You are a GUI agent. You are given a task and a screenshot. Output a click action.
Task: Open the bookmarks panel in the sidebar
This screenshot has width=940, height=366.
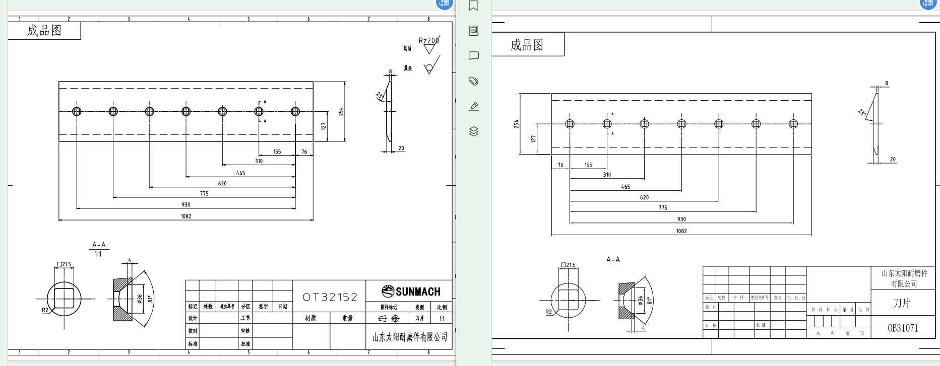473,6
